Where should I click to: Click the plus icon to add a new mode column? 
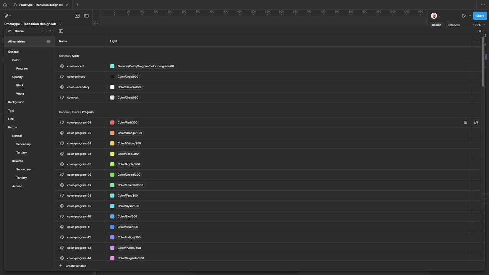pyautogui.click(x=476, y=41)
